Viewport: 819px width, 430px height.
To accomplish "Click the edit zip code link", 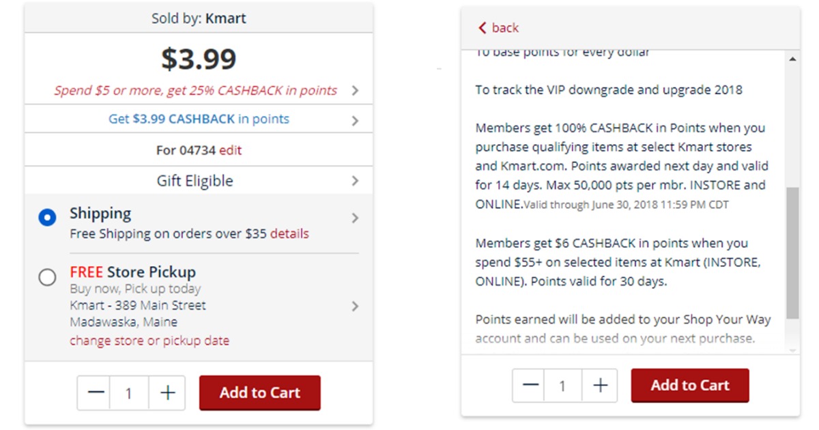I will [230, 150].
